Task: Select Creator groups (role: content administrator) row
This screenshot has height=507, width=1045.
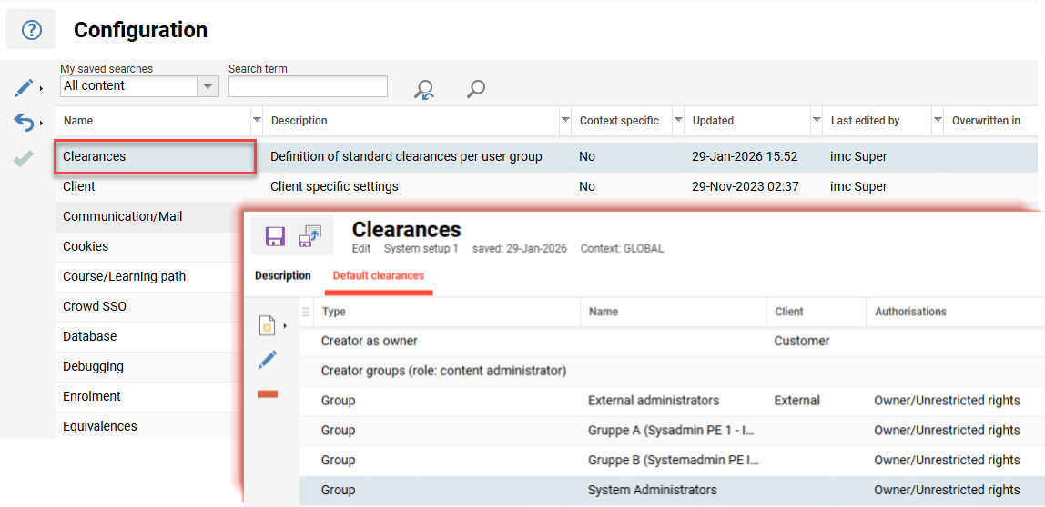Action: click(670, 371)
